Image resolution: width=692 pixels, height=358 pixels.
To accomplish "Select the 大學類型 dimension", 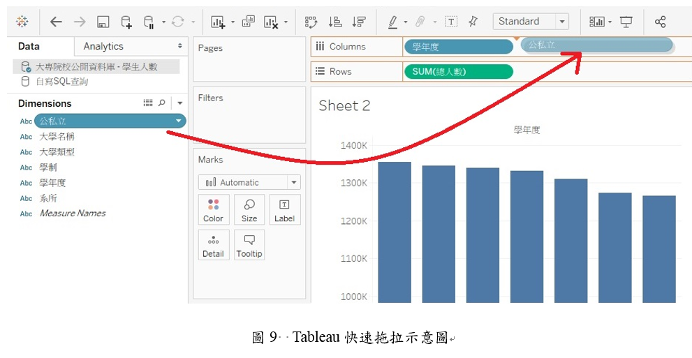I will (57, 152).
